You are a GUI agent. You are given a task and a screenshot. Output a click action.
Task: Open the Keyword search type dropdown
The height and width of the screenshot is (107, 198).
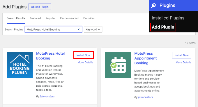pos(93,29)
